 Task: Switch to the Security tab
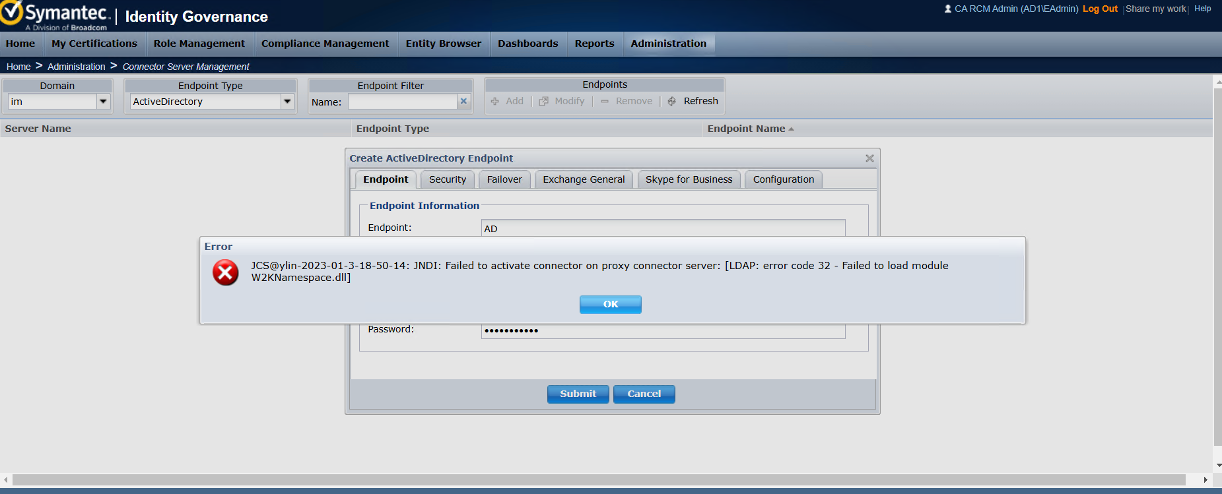[x=448, y=179]
